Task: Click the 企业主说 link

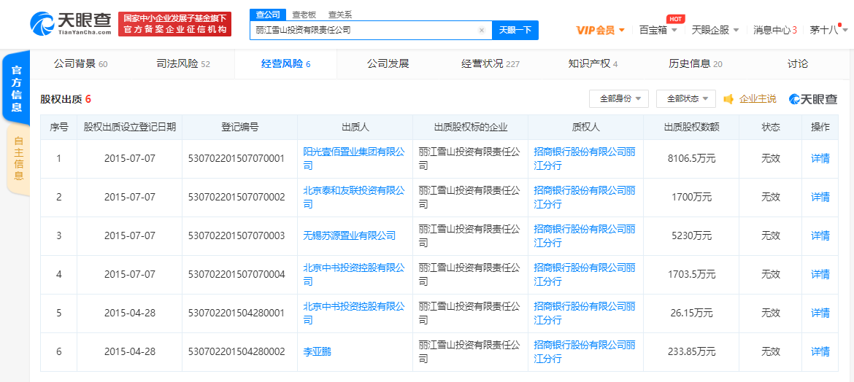Action: coord(758,99)
